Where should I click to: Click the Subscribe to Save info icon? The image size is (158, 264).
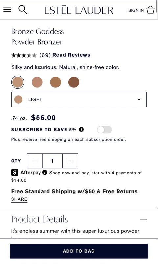(x=81, y=129)
